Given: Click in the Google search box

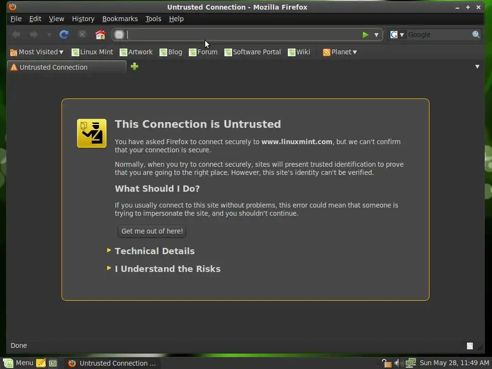Looking at the screenshot, I should pyautogui.click(x=439, y=35).
